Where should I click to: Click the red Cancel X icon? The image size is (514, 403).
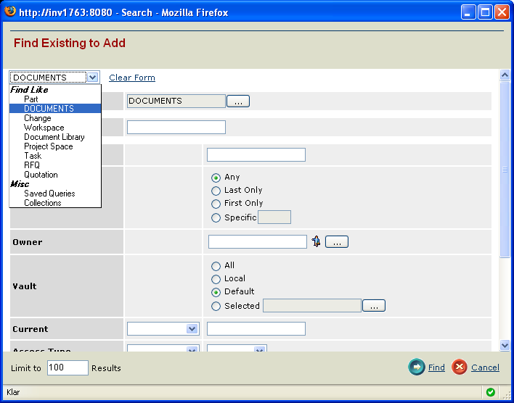click(x=459, y=367)
